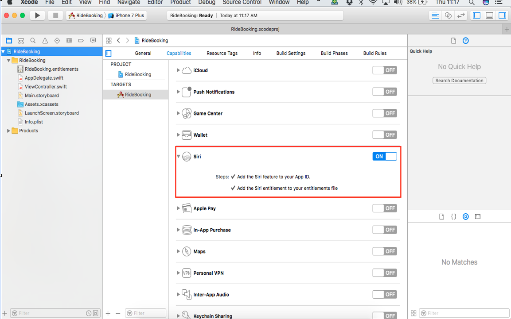Run the RideBooking scheme with Play button
The height and width of the screenshot is (319, 511).
click(x=38, y=15)
